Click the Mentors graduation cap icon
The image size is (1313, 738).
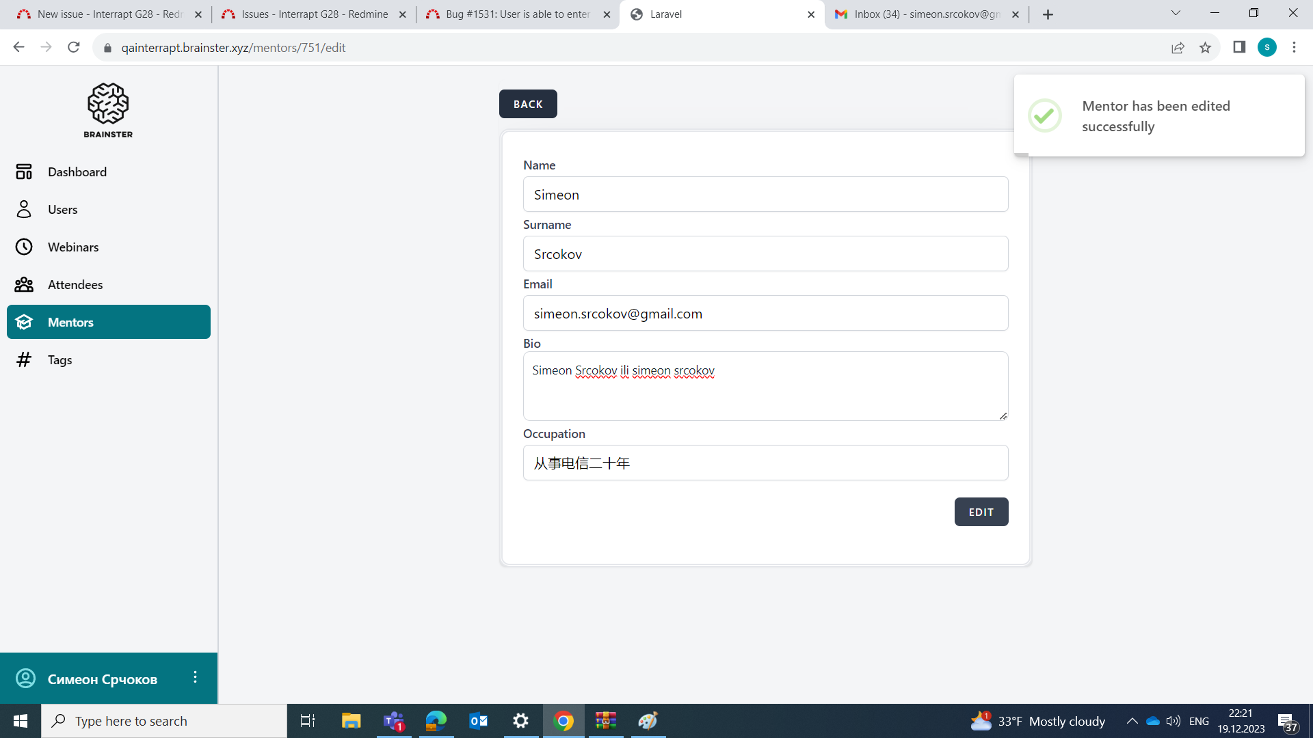tap(24, 322)
